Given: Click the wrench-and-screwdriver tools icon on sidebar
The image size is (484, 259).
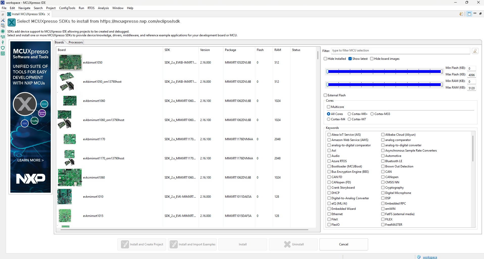Looking at the screenshot, I should pos(3,20).
